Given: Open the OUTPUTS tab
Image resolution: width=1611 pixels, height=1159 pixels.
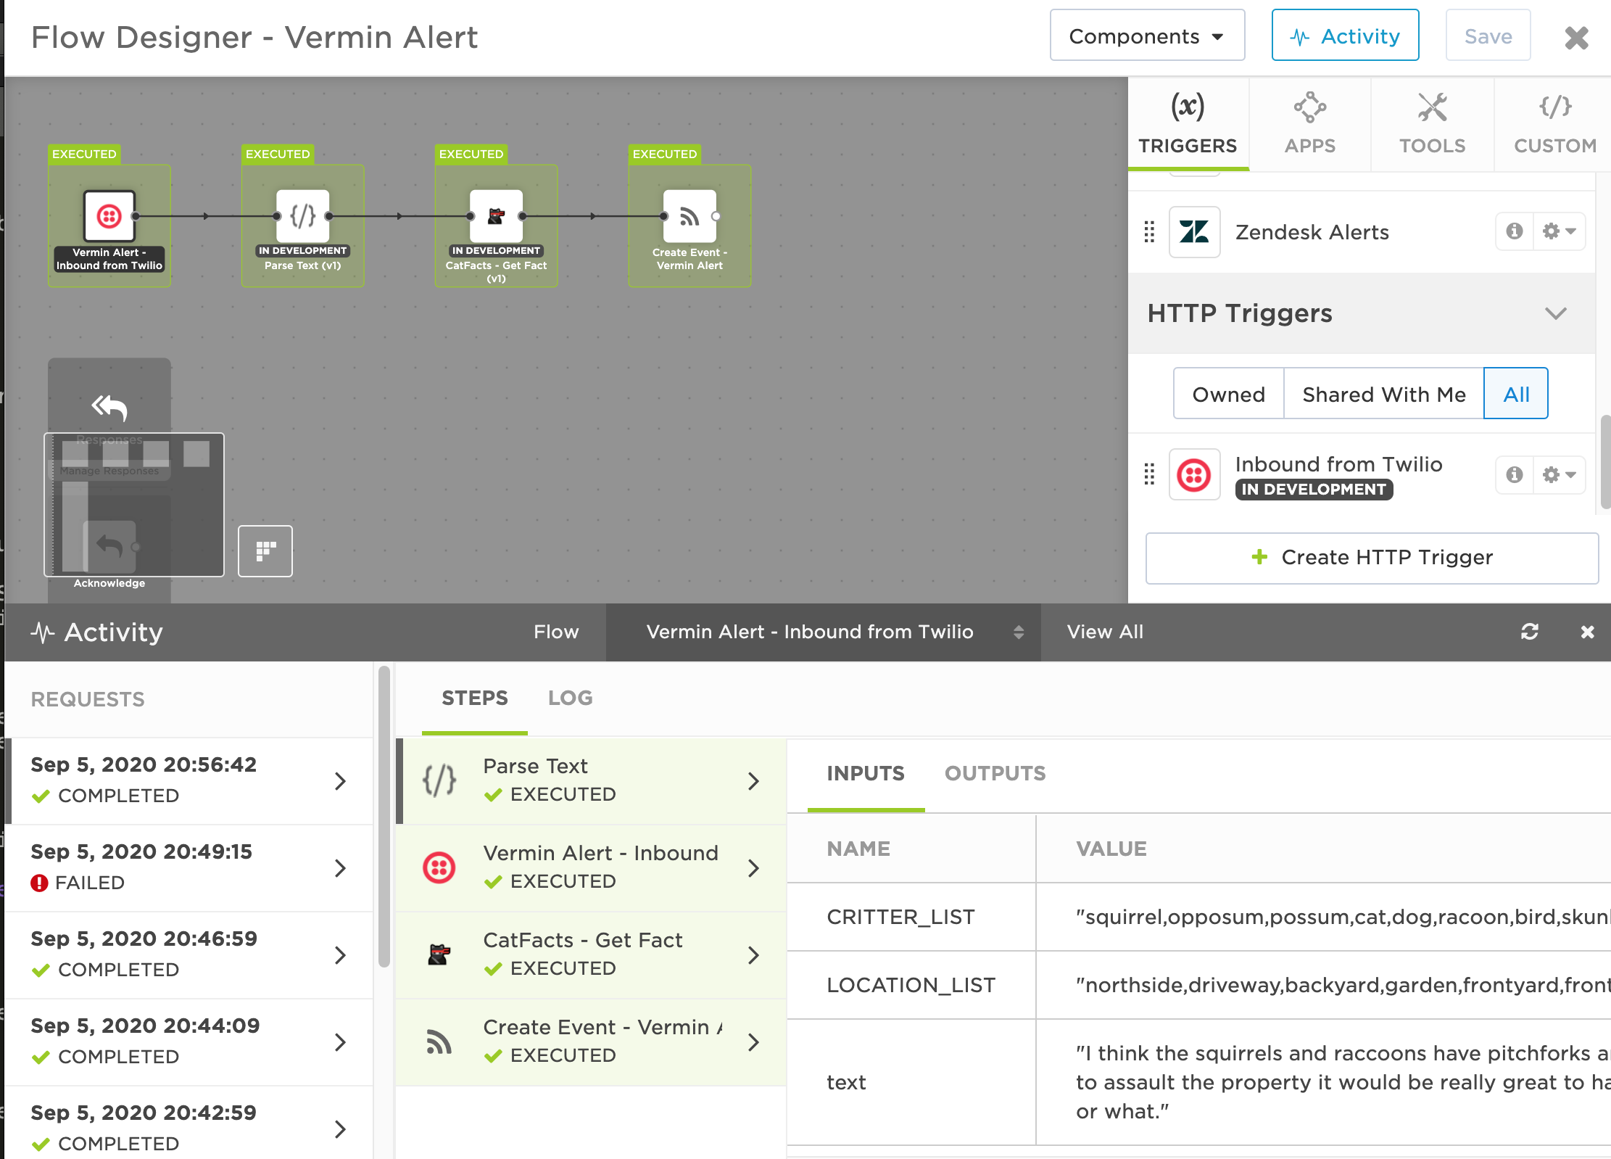Looking at the screenshot, I should (995, 773).
